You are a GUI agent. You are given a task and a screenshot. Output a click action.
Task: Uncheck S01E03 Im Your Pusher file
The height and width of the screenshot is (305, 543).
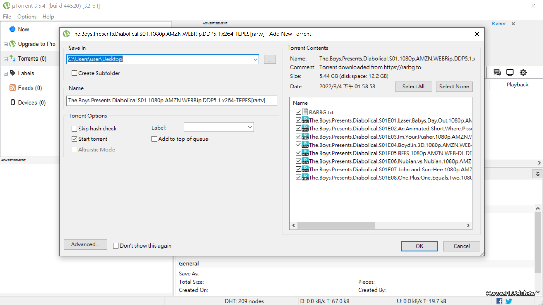pos(298,137)
